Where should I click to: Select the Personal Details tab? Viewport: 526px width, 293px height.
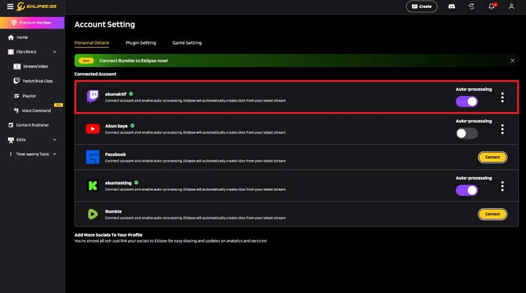tap(91, 42)
